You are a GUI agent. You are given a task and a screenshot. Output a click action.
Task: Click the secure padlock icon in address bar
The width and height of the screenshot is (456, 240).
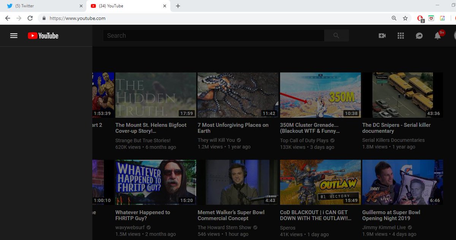click(44, 18)
